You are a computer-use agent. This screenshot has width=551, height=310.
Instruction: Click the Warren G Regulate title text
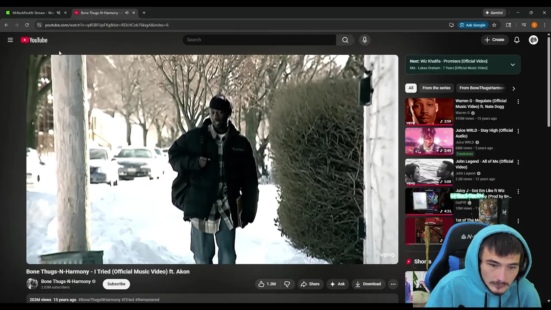pyautogui.click(x=481, y=104)
